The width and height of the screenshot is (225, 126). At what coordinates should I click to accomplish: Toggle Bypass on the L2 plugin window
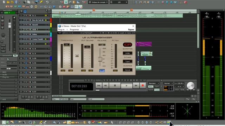[131, 29]
